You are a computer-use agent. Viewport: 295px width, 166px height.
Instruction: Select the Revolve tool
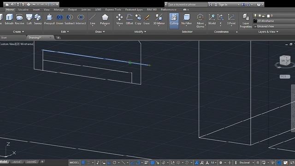[x=19, y=19]
